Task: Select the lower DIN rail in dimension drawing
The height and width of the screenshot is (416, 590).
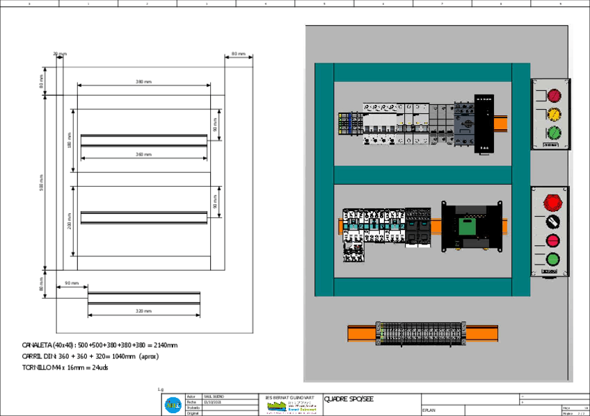Action: click(x=144, y=217)
